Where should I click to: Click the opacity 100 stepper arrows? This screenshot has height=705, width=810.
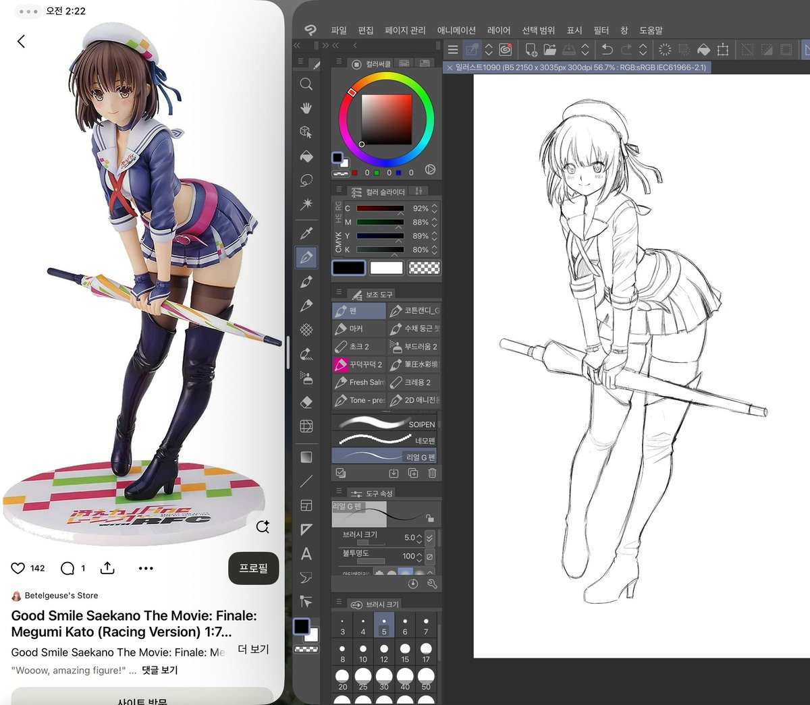(x=419, y=557)
